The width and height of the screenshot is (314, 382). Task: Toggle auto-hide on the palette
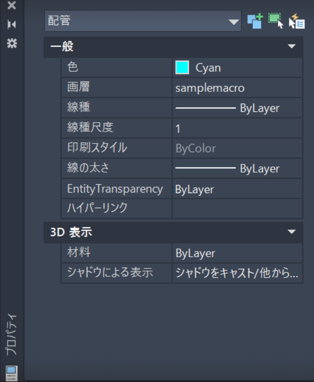tap(12, 25)
